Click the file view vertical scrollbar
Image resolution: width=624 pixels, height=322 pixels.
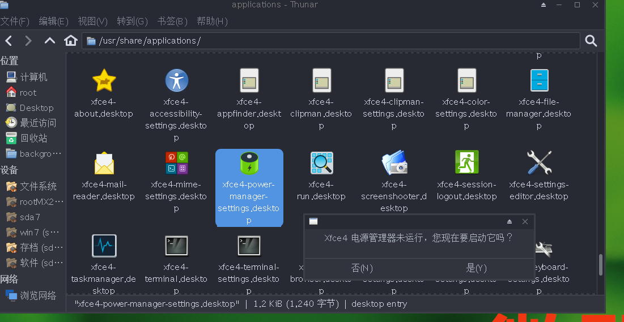click(601, 265)
